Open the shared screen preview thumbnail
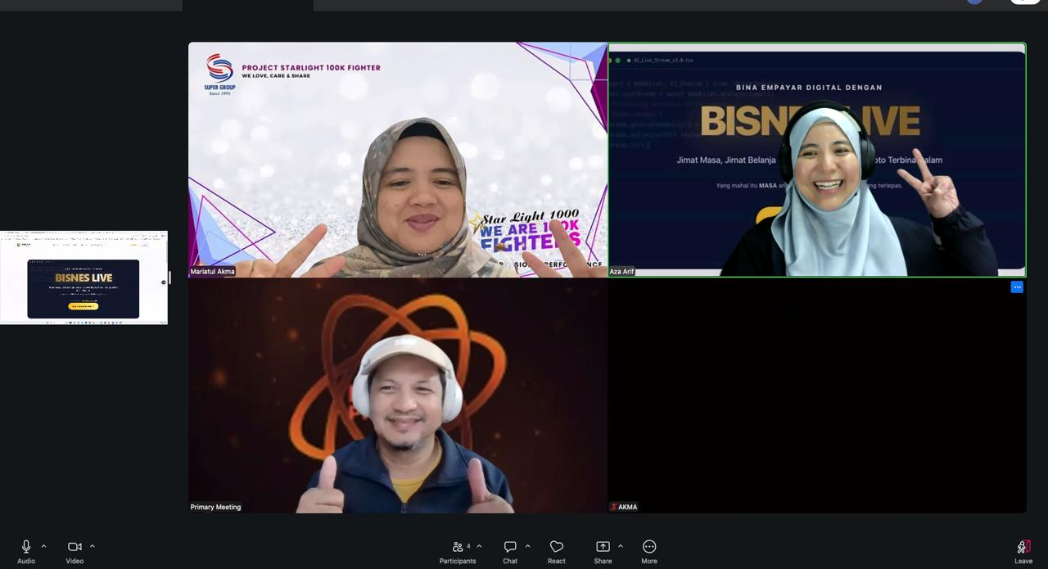The height and width of the screenshot is (569, 1048). pyautogui.click(x=84, y=278)
